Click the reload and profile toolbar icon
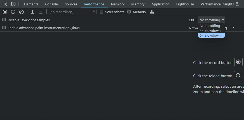This screenshot has width=244, height=120. [13, 12]
